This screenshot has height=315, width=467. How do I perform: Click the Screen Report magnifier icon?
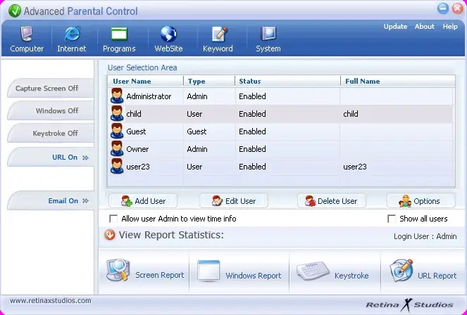[118, 270]
